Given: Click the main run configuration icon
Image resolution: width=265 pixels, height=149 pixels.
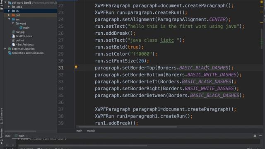Looking at the screenshot, I should point(16,136).
